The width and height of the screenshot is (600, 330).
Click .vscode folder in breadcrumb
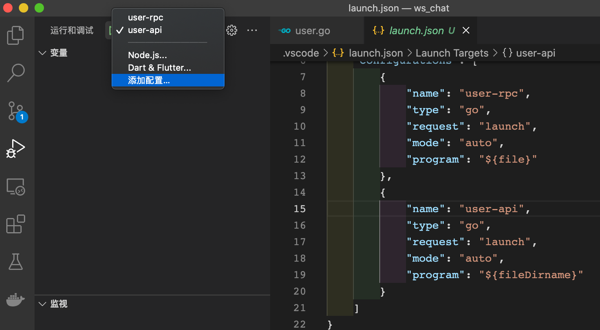click(301, 53)
